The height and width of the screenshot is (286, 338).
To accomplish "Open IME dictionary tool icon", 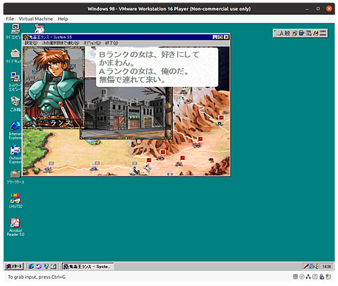I will tap(302, 33).
